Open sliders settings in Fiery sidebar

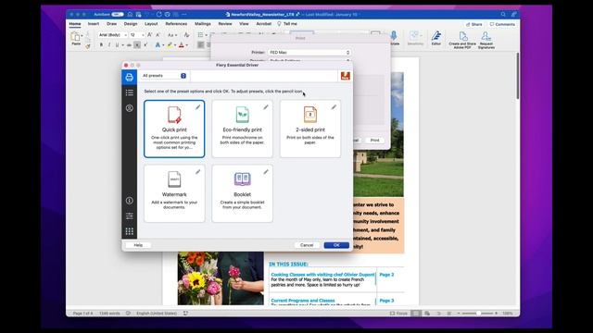(x=130, y=216)
